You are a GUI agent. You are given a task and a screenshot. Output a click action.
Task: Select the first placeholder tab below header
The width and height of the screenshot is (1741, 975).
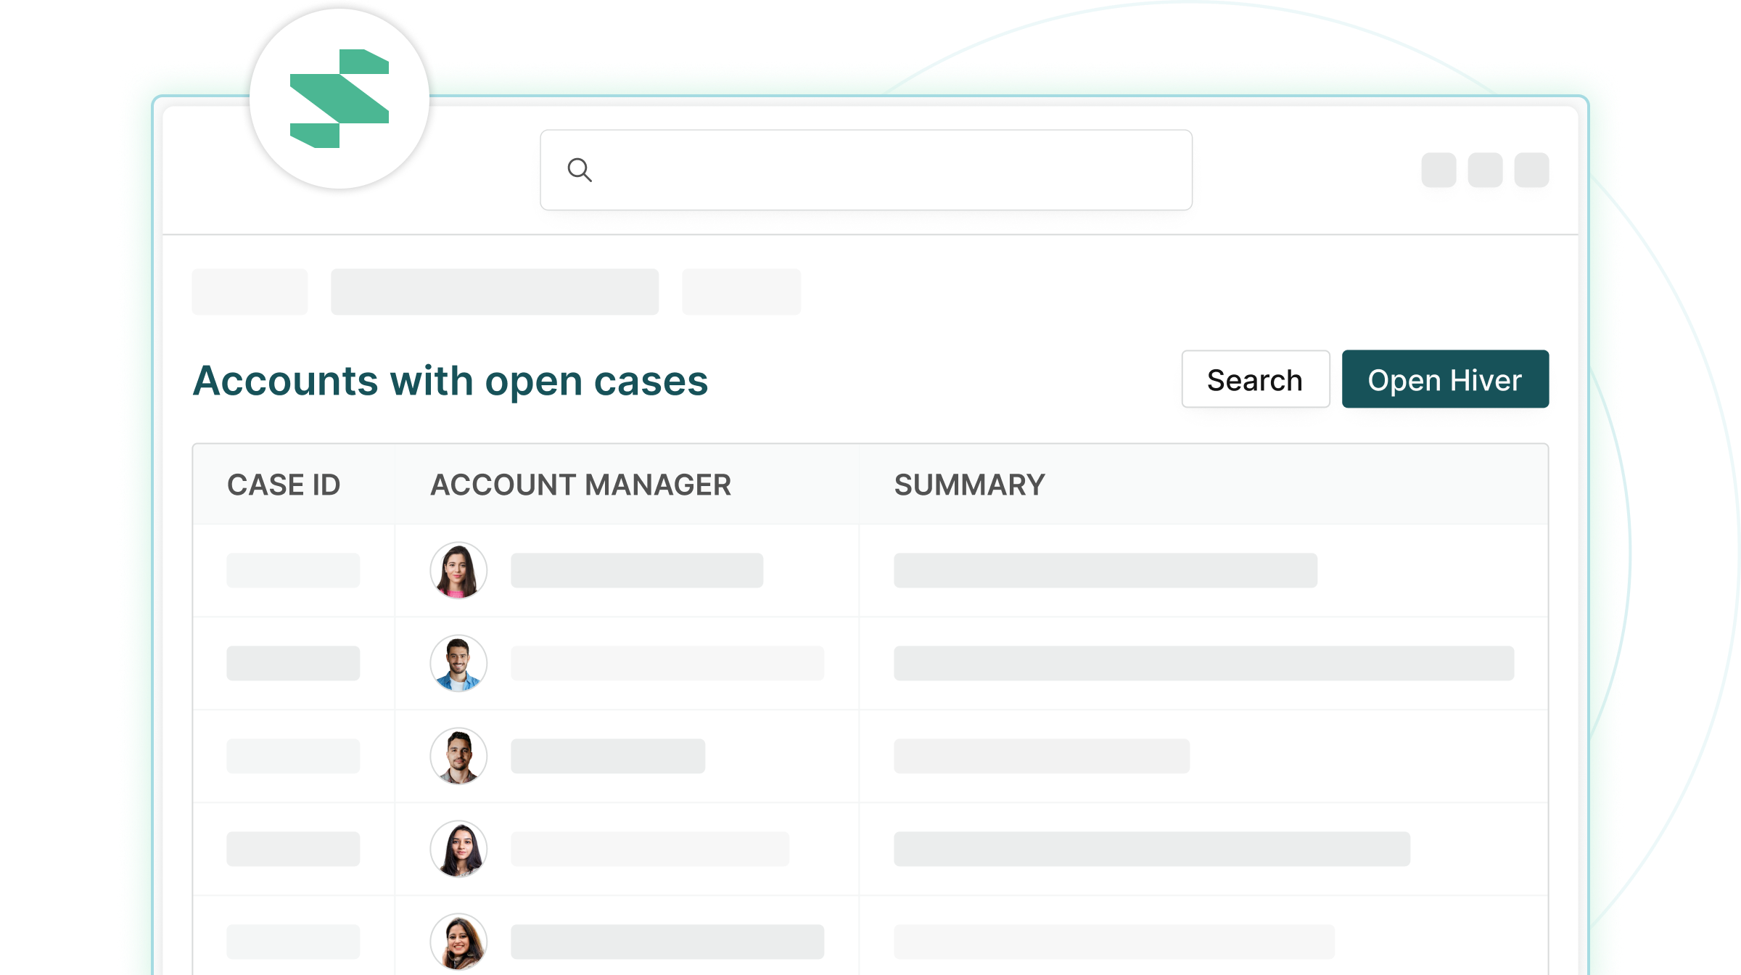tap(250, 292)
